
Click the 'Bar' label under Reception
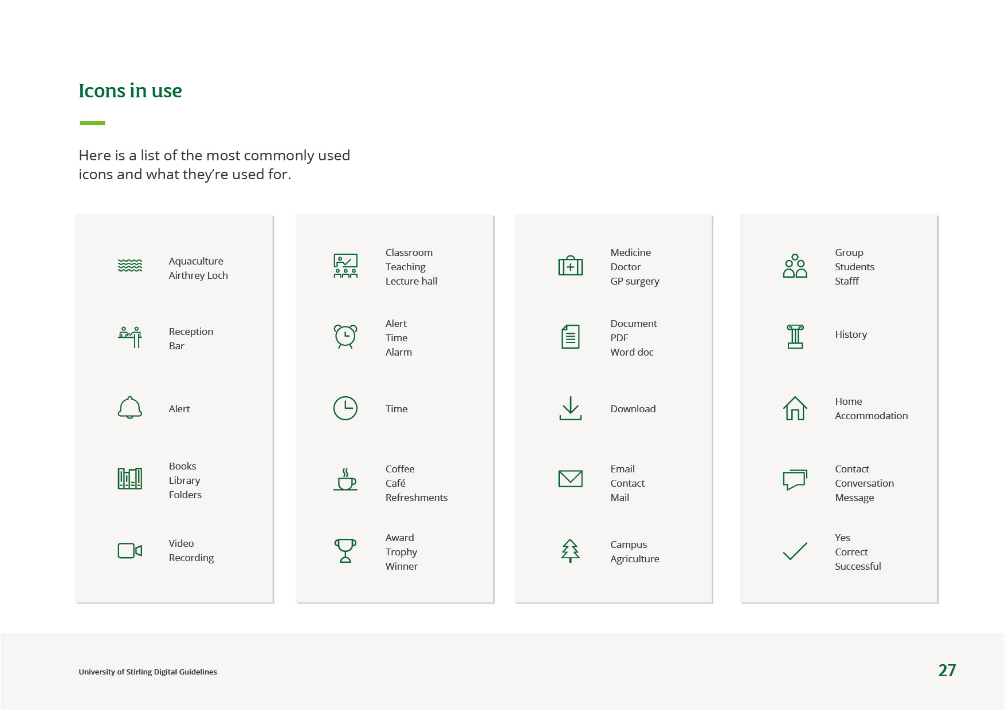pyautogui.click(x=176, y=346)
